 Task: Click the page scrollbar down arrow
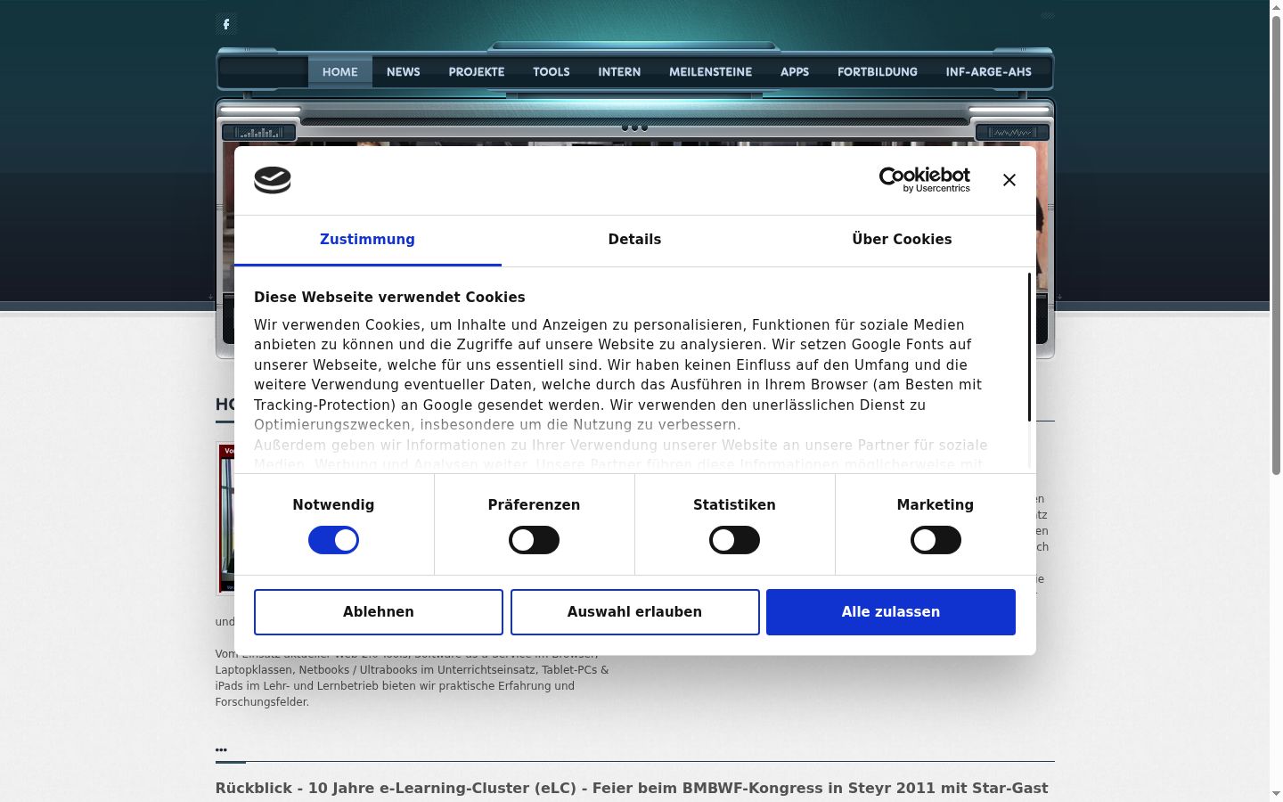[1276, 794]
